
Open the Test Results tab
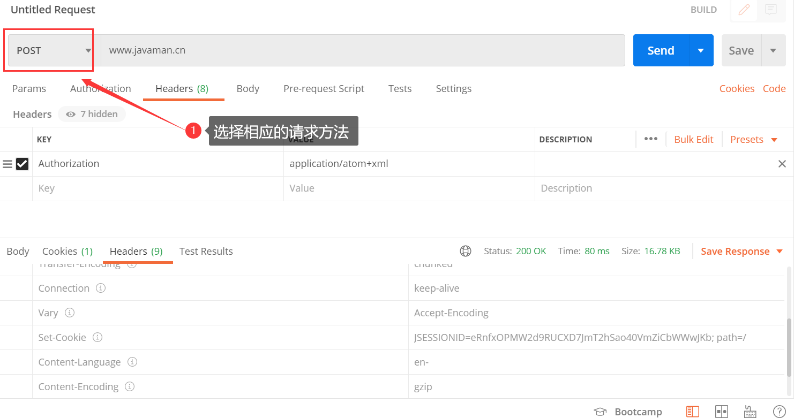coord(206,252)
